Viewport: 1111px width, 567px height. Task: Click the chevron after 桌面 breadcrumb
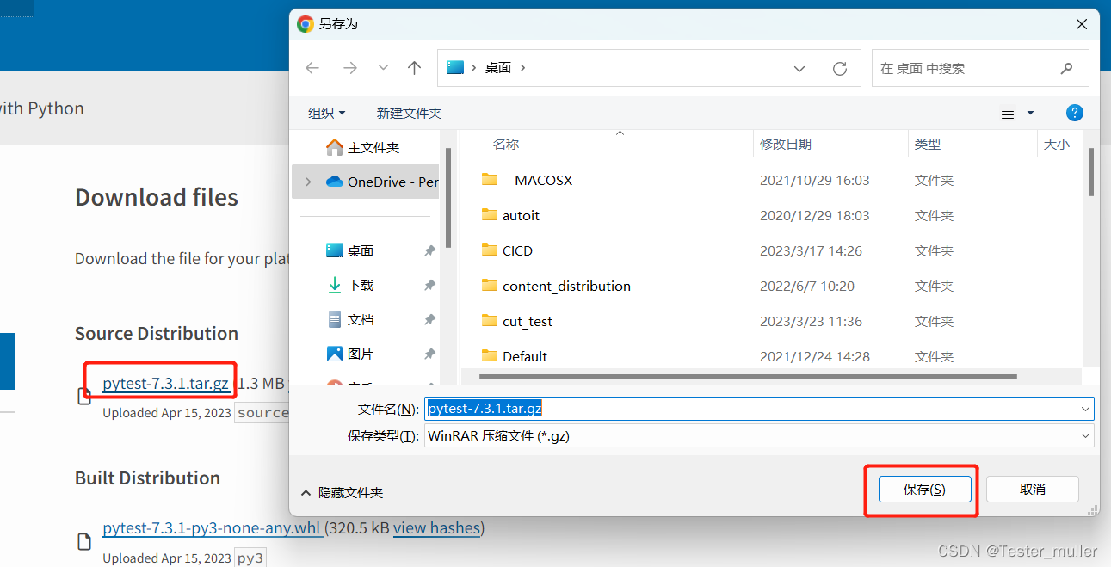coord(522,68)
